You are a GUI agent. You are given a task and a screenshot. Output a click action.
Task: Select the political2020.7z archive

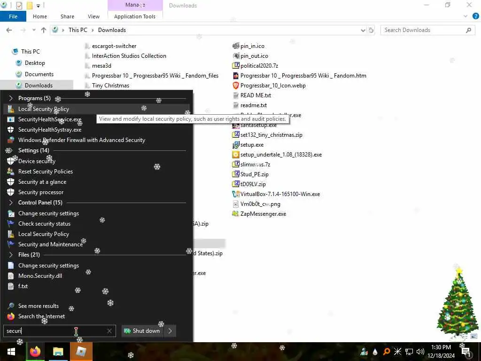click(x=256, y=66)
